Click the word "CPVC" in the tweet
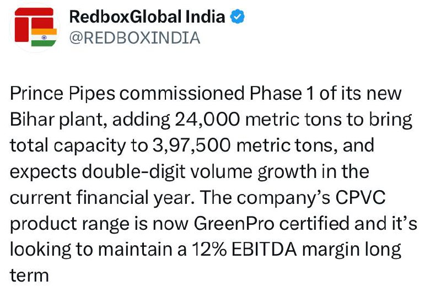The width and height of the screenshot is (441, 297). point(361,198)
